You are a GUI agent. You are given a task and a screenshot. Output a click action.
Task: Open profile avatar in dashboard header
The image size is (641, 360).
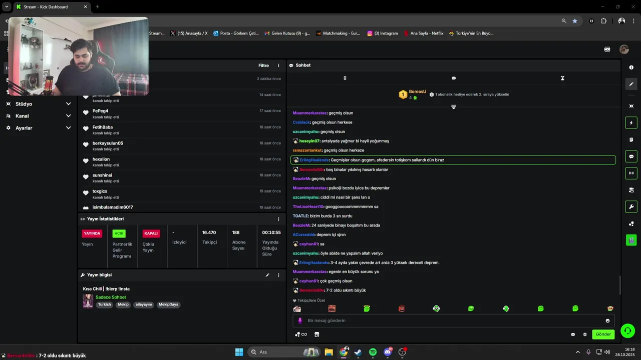click(624, 49)
